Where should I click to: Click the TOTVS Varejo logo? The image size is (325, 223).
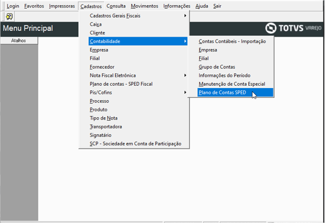[x=294, y=28]
